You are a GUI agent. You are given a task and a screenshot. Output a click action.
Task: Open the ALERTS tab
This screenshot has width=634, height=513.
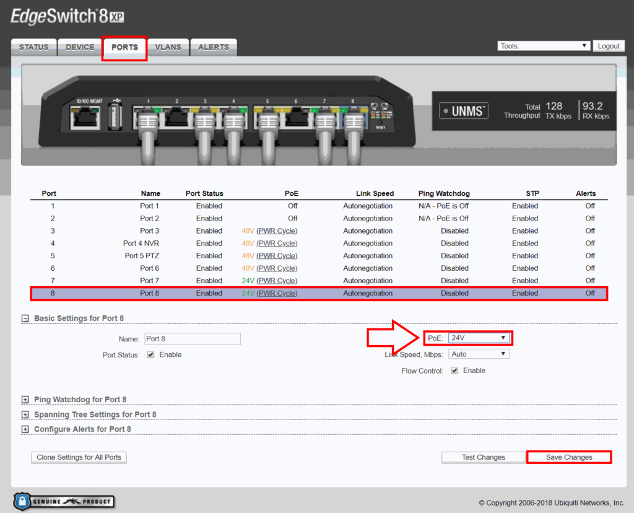tap(214, 47)
